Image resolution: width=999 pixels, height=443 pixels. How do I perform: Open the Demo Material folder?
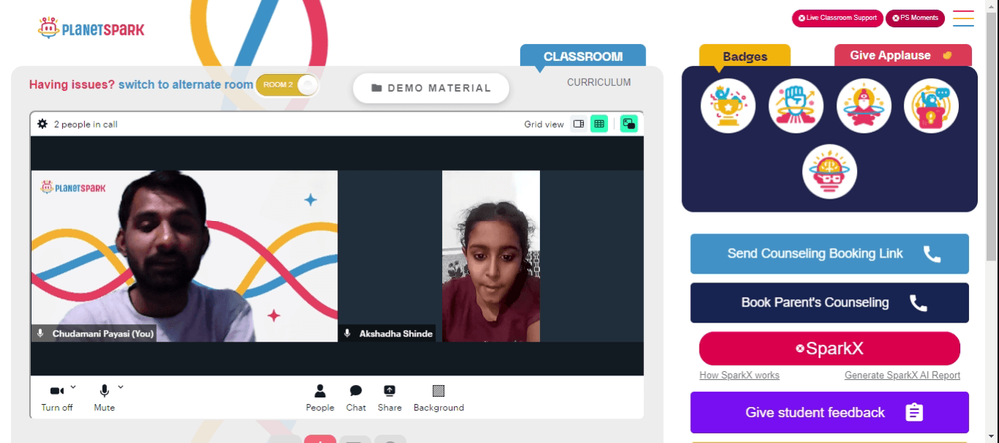(432, 88)
